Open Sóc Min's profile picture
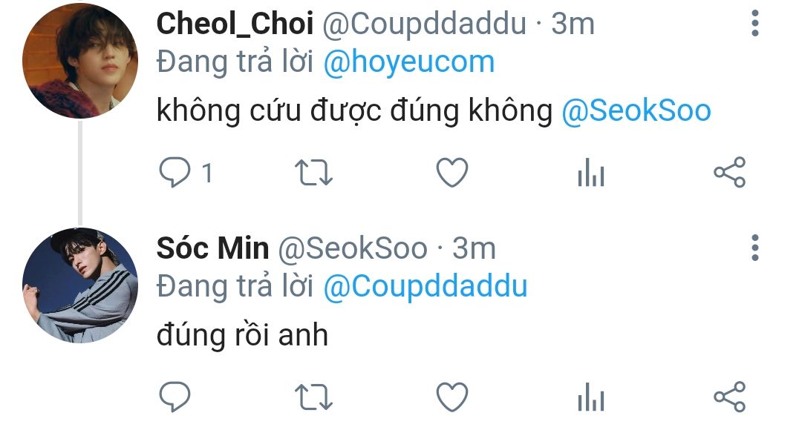802x430 pixels. pyautogui.click(x=79, y=285)
